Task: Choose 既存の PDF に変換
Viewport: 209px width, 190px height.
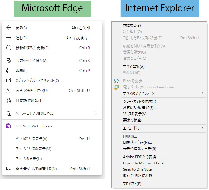Action: coord(159,176)
